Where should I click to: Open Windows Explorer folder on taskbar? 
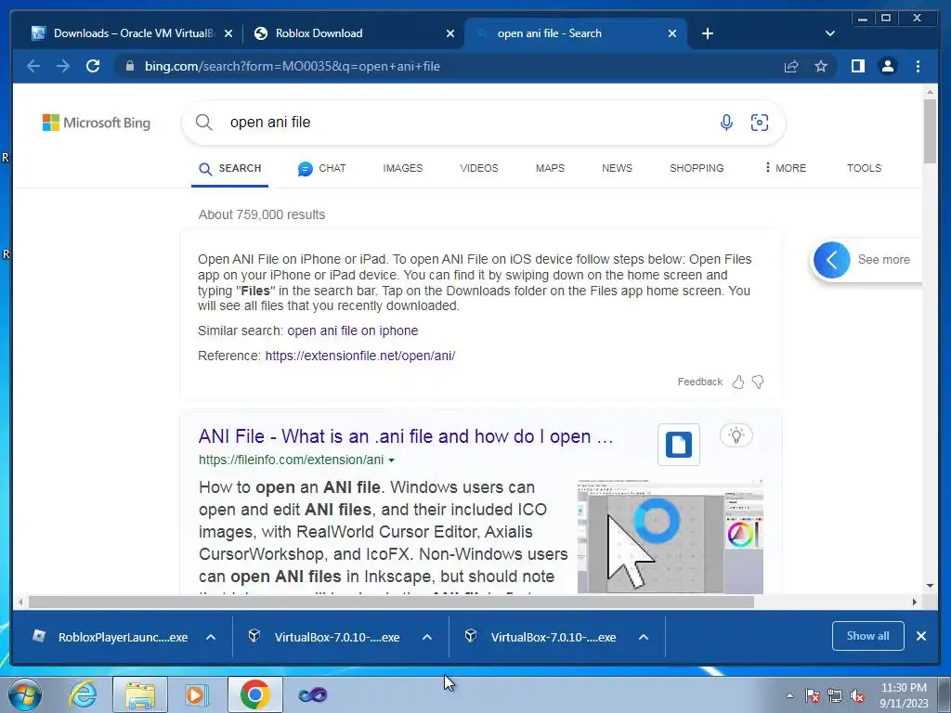(140, 694)
